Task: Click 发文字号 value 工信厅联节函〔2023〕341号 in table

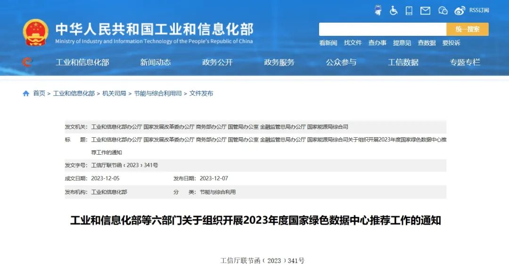Action: point(124,166)
